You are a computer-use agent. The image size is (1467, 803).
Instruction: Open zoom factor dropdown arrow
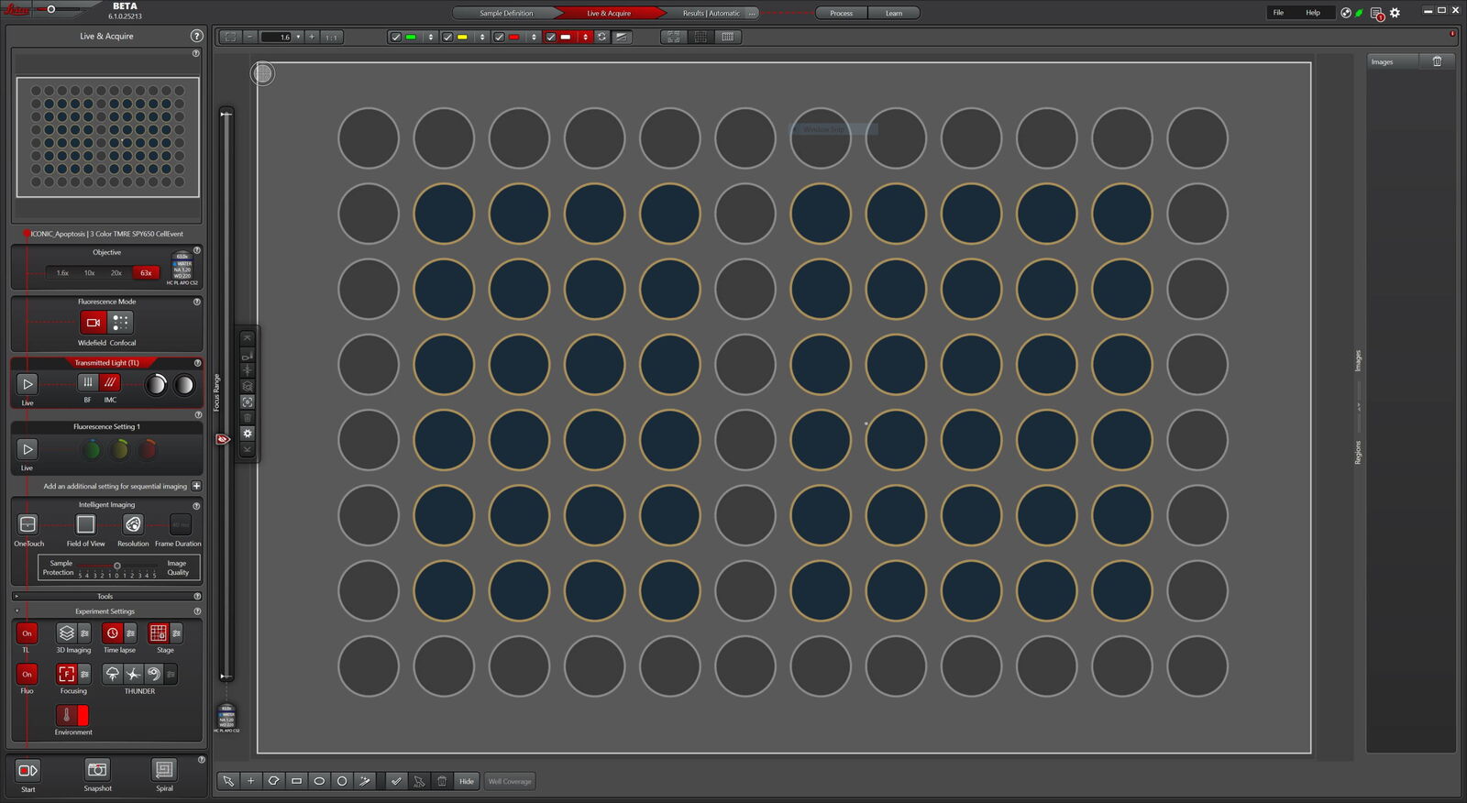coord(298,37)
